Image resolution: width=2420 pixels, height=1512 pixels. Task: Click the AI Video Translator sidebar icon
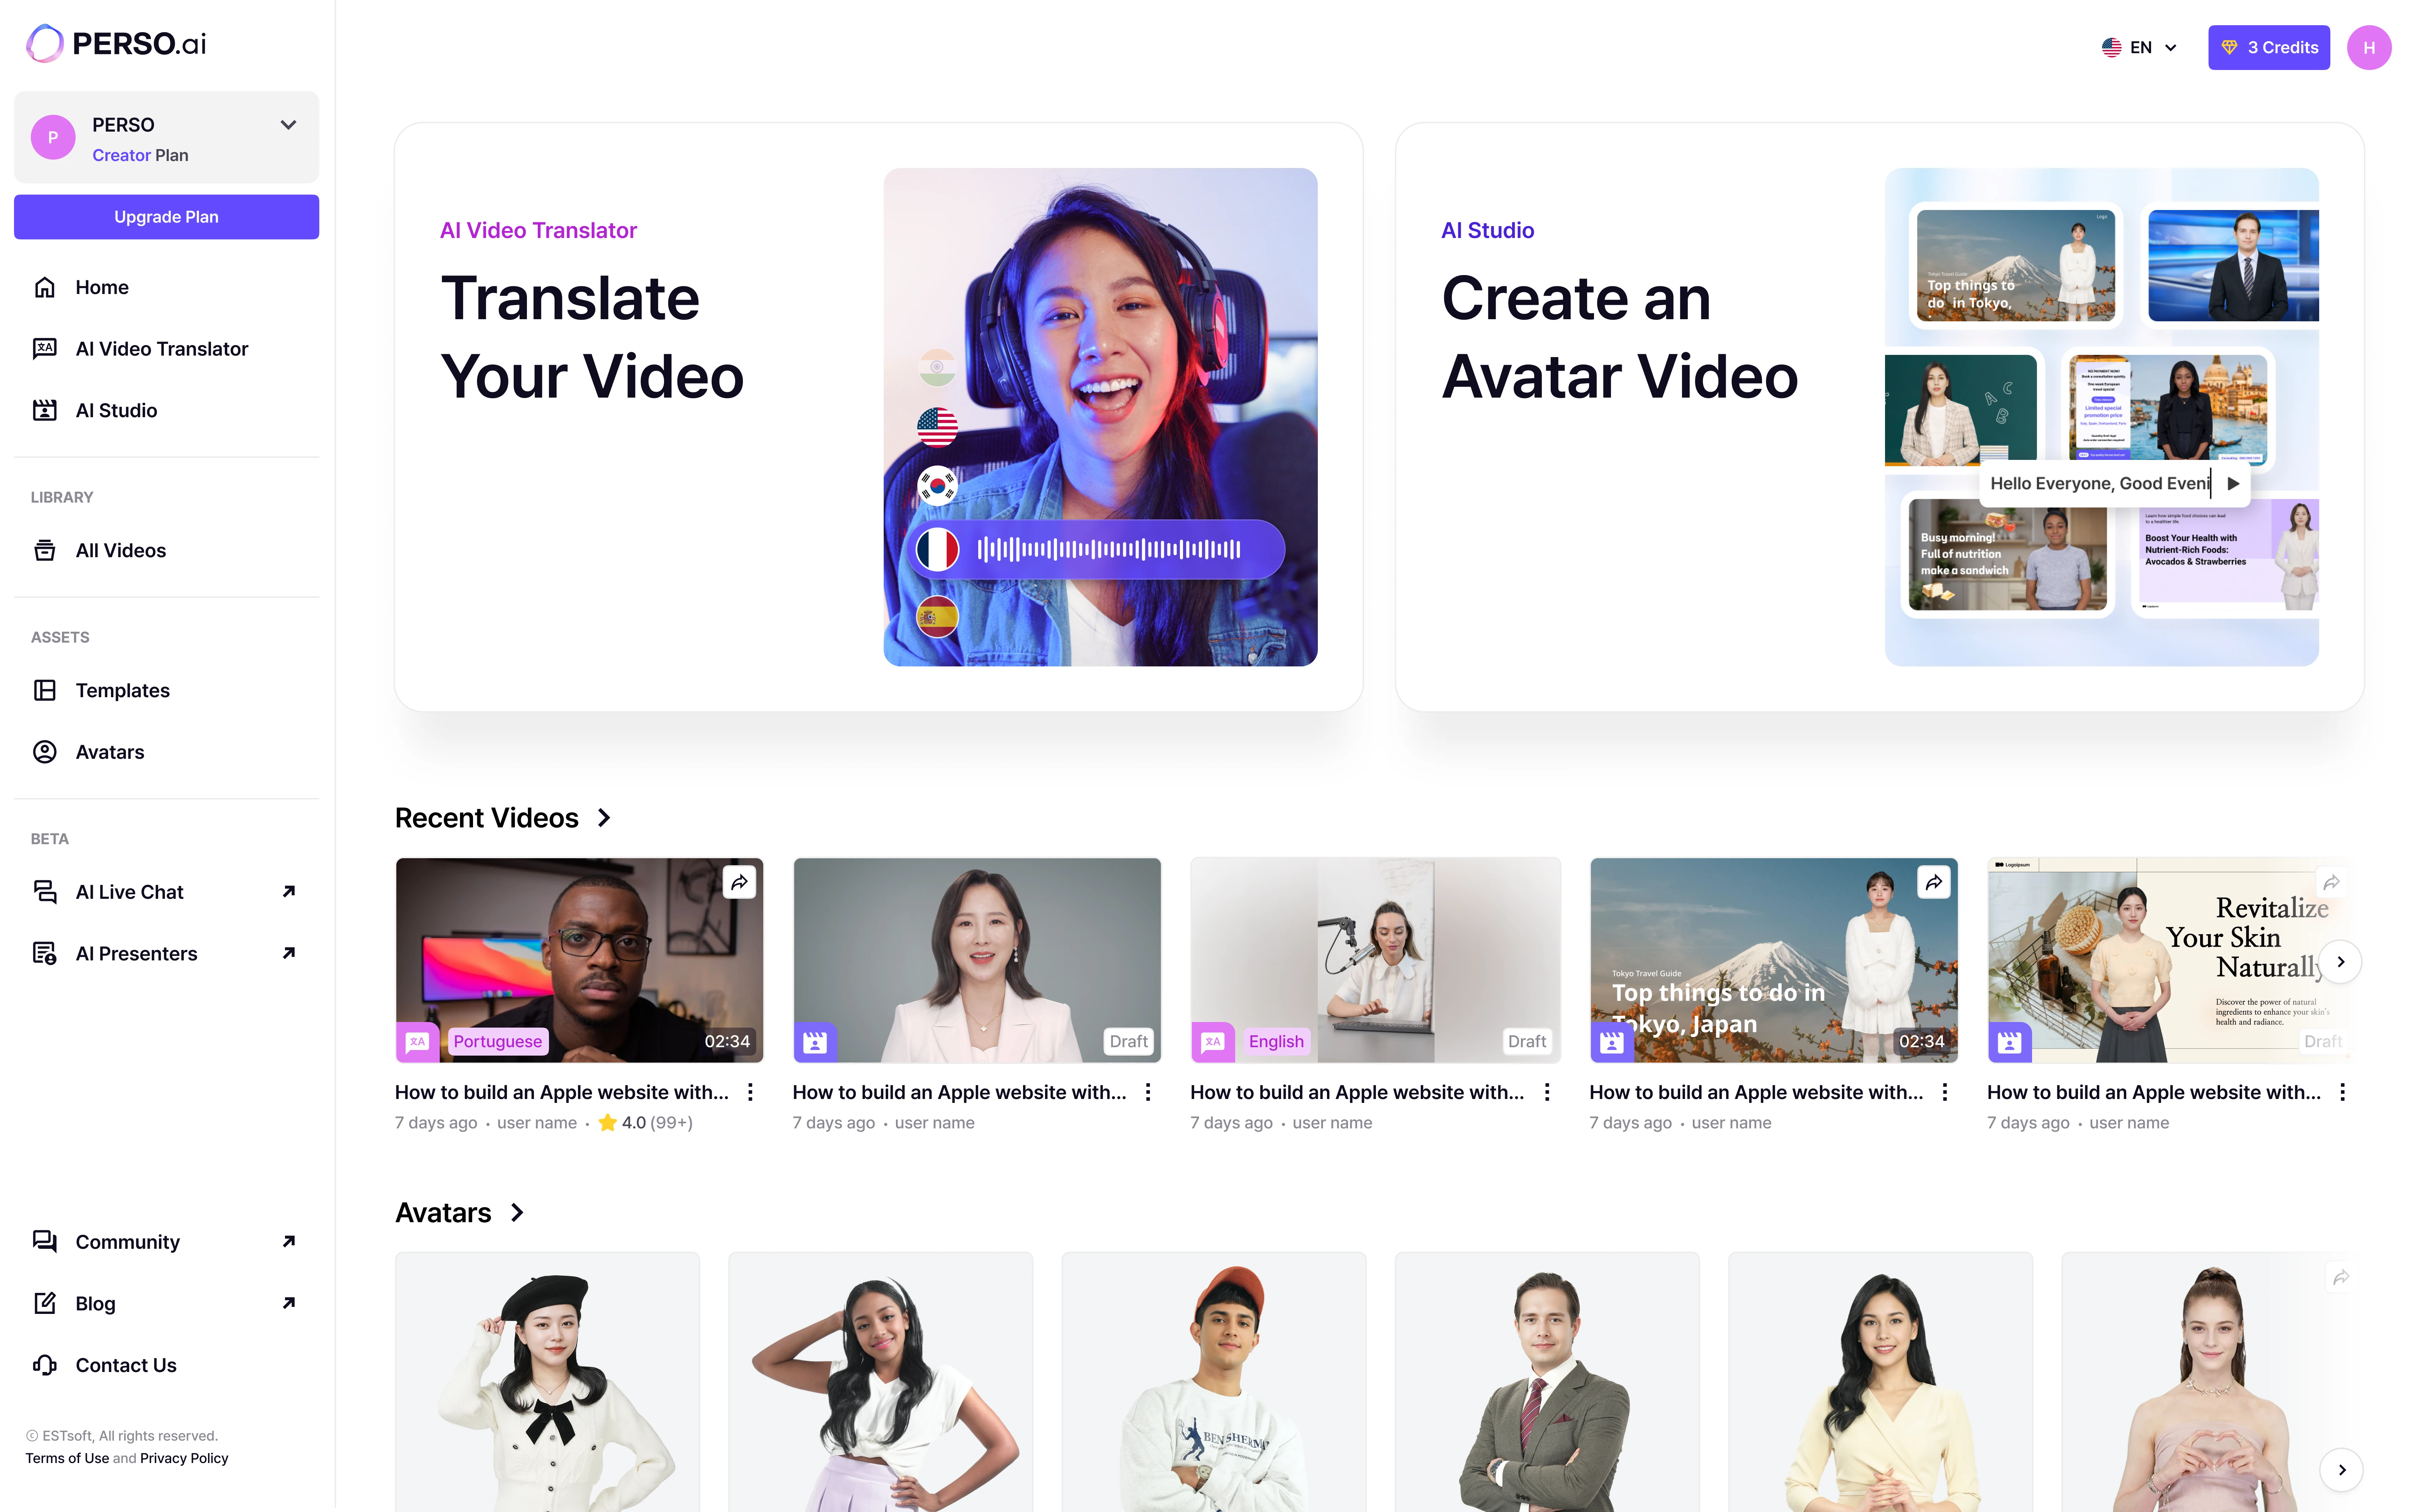coord(45,349)
